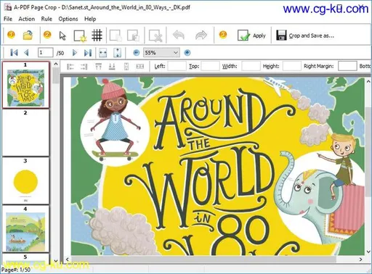Open the File menu
The width and height of the screenshot is (372, 274).
click(x=8, y=19)
